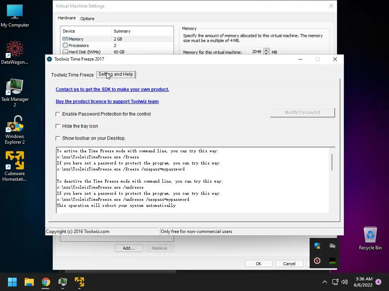Open Google Chrome from the taskbar
389x291 pixels.
(46, 282)
